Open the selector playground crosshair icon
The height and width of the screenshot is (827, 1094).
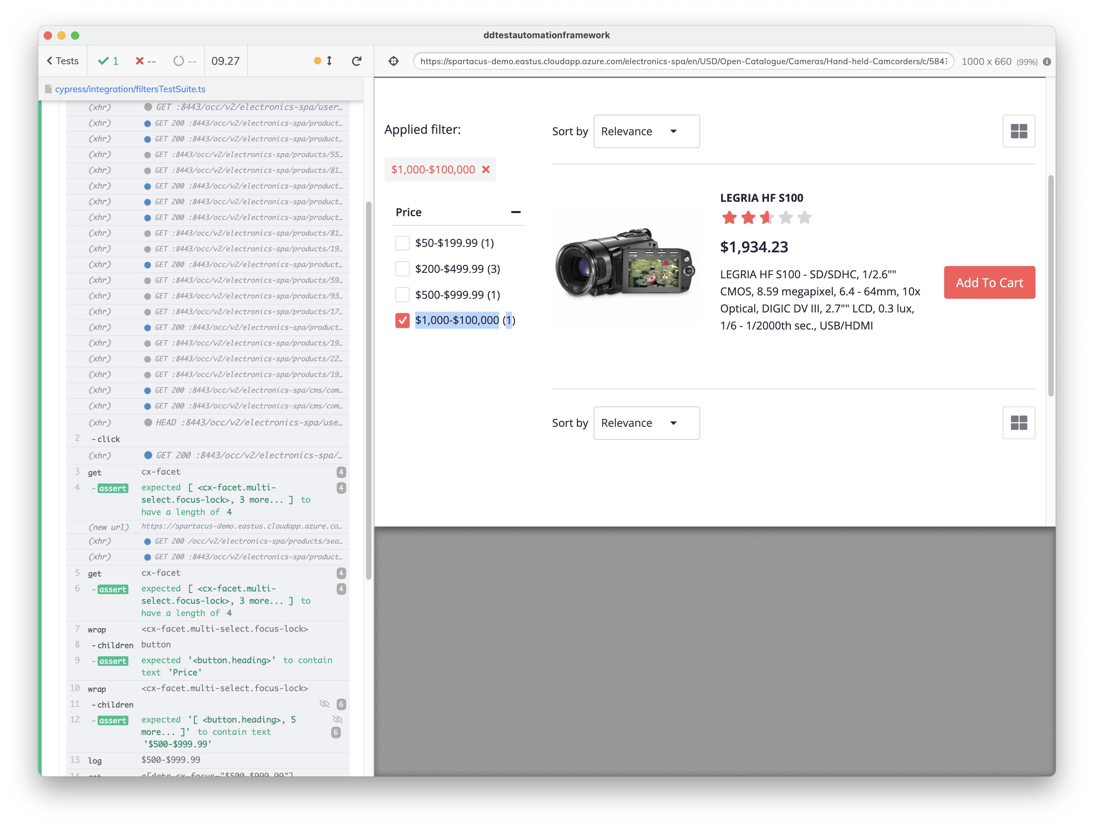(x=394, y=61)
